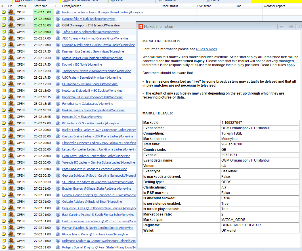Click Market Id value 1.169327547
The height and width of the screenshot is (251, 302).
coord(232,123)
